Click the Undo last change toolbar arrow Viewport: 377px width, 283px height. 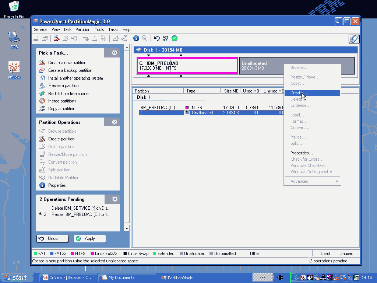coord(157,38)
